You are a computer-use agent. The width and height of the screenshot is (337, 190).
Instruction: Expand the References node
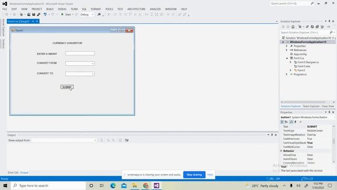286,50
